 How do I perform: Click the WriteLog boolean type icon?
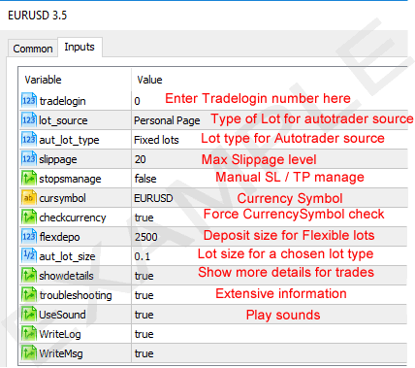point(29,334)
